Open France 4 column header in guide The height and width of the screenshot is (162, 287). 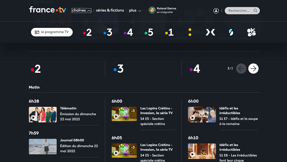(195, 69)
